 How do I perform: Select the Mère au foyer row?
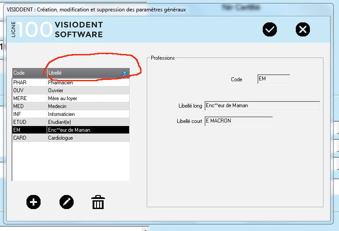pos(71,98)
